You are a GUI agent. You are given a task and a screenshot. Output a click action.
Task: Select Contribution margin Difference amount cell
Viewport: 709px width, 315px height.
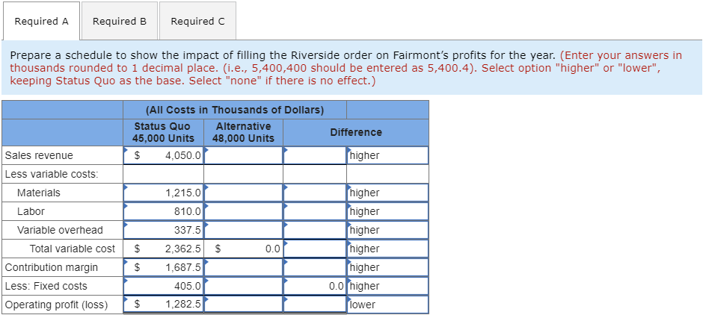coord(315,267)
